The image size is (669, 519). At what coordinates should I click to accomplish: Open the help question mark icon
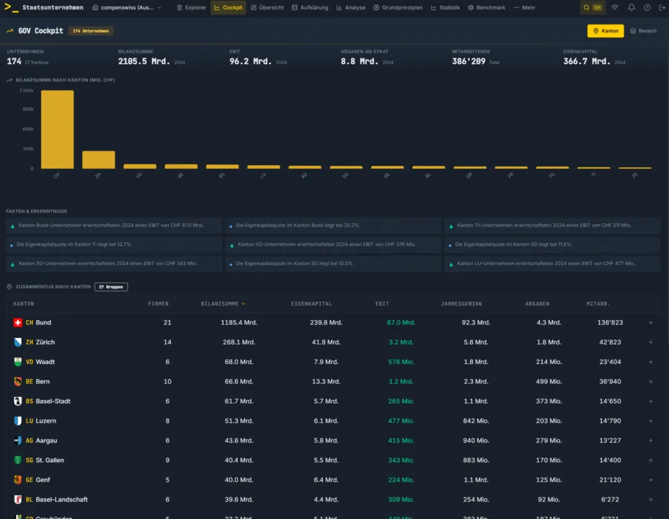647,8
